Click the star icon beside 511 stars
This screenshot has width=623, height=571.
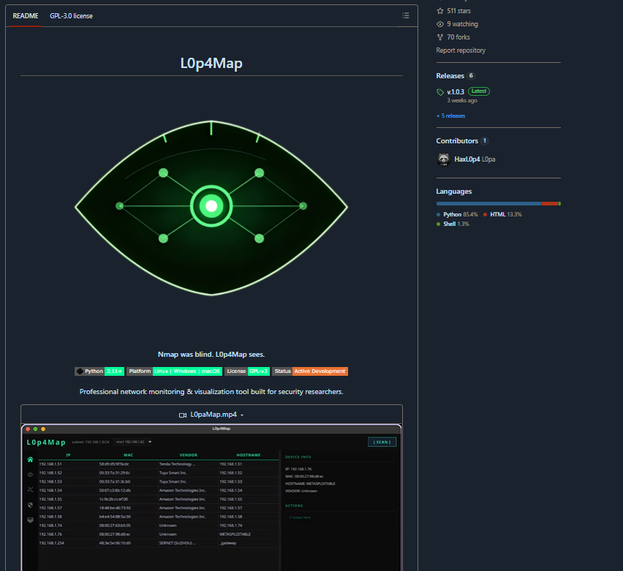point(440,11)
